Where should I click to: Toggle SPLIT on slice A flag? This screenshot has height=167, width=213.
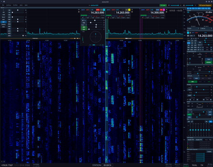[98, 10]
